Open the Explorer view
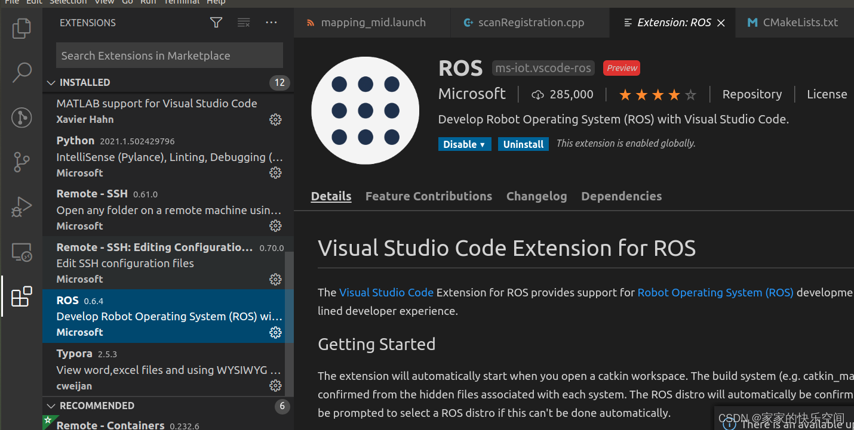854x430 pixels. [x=21, y=28]
